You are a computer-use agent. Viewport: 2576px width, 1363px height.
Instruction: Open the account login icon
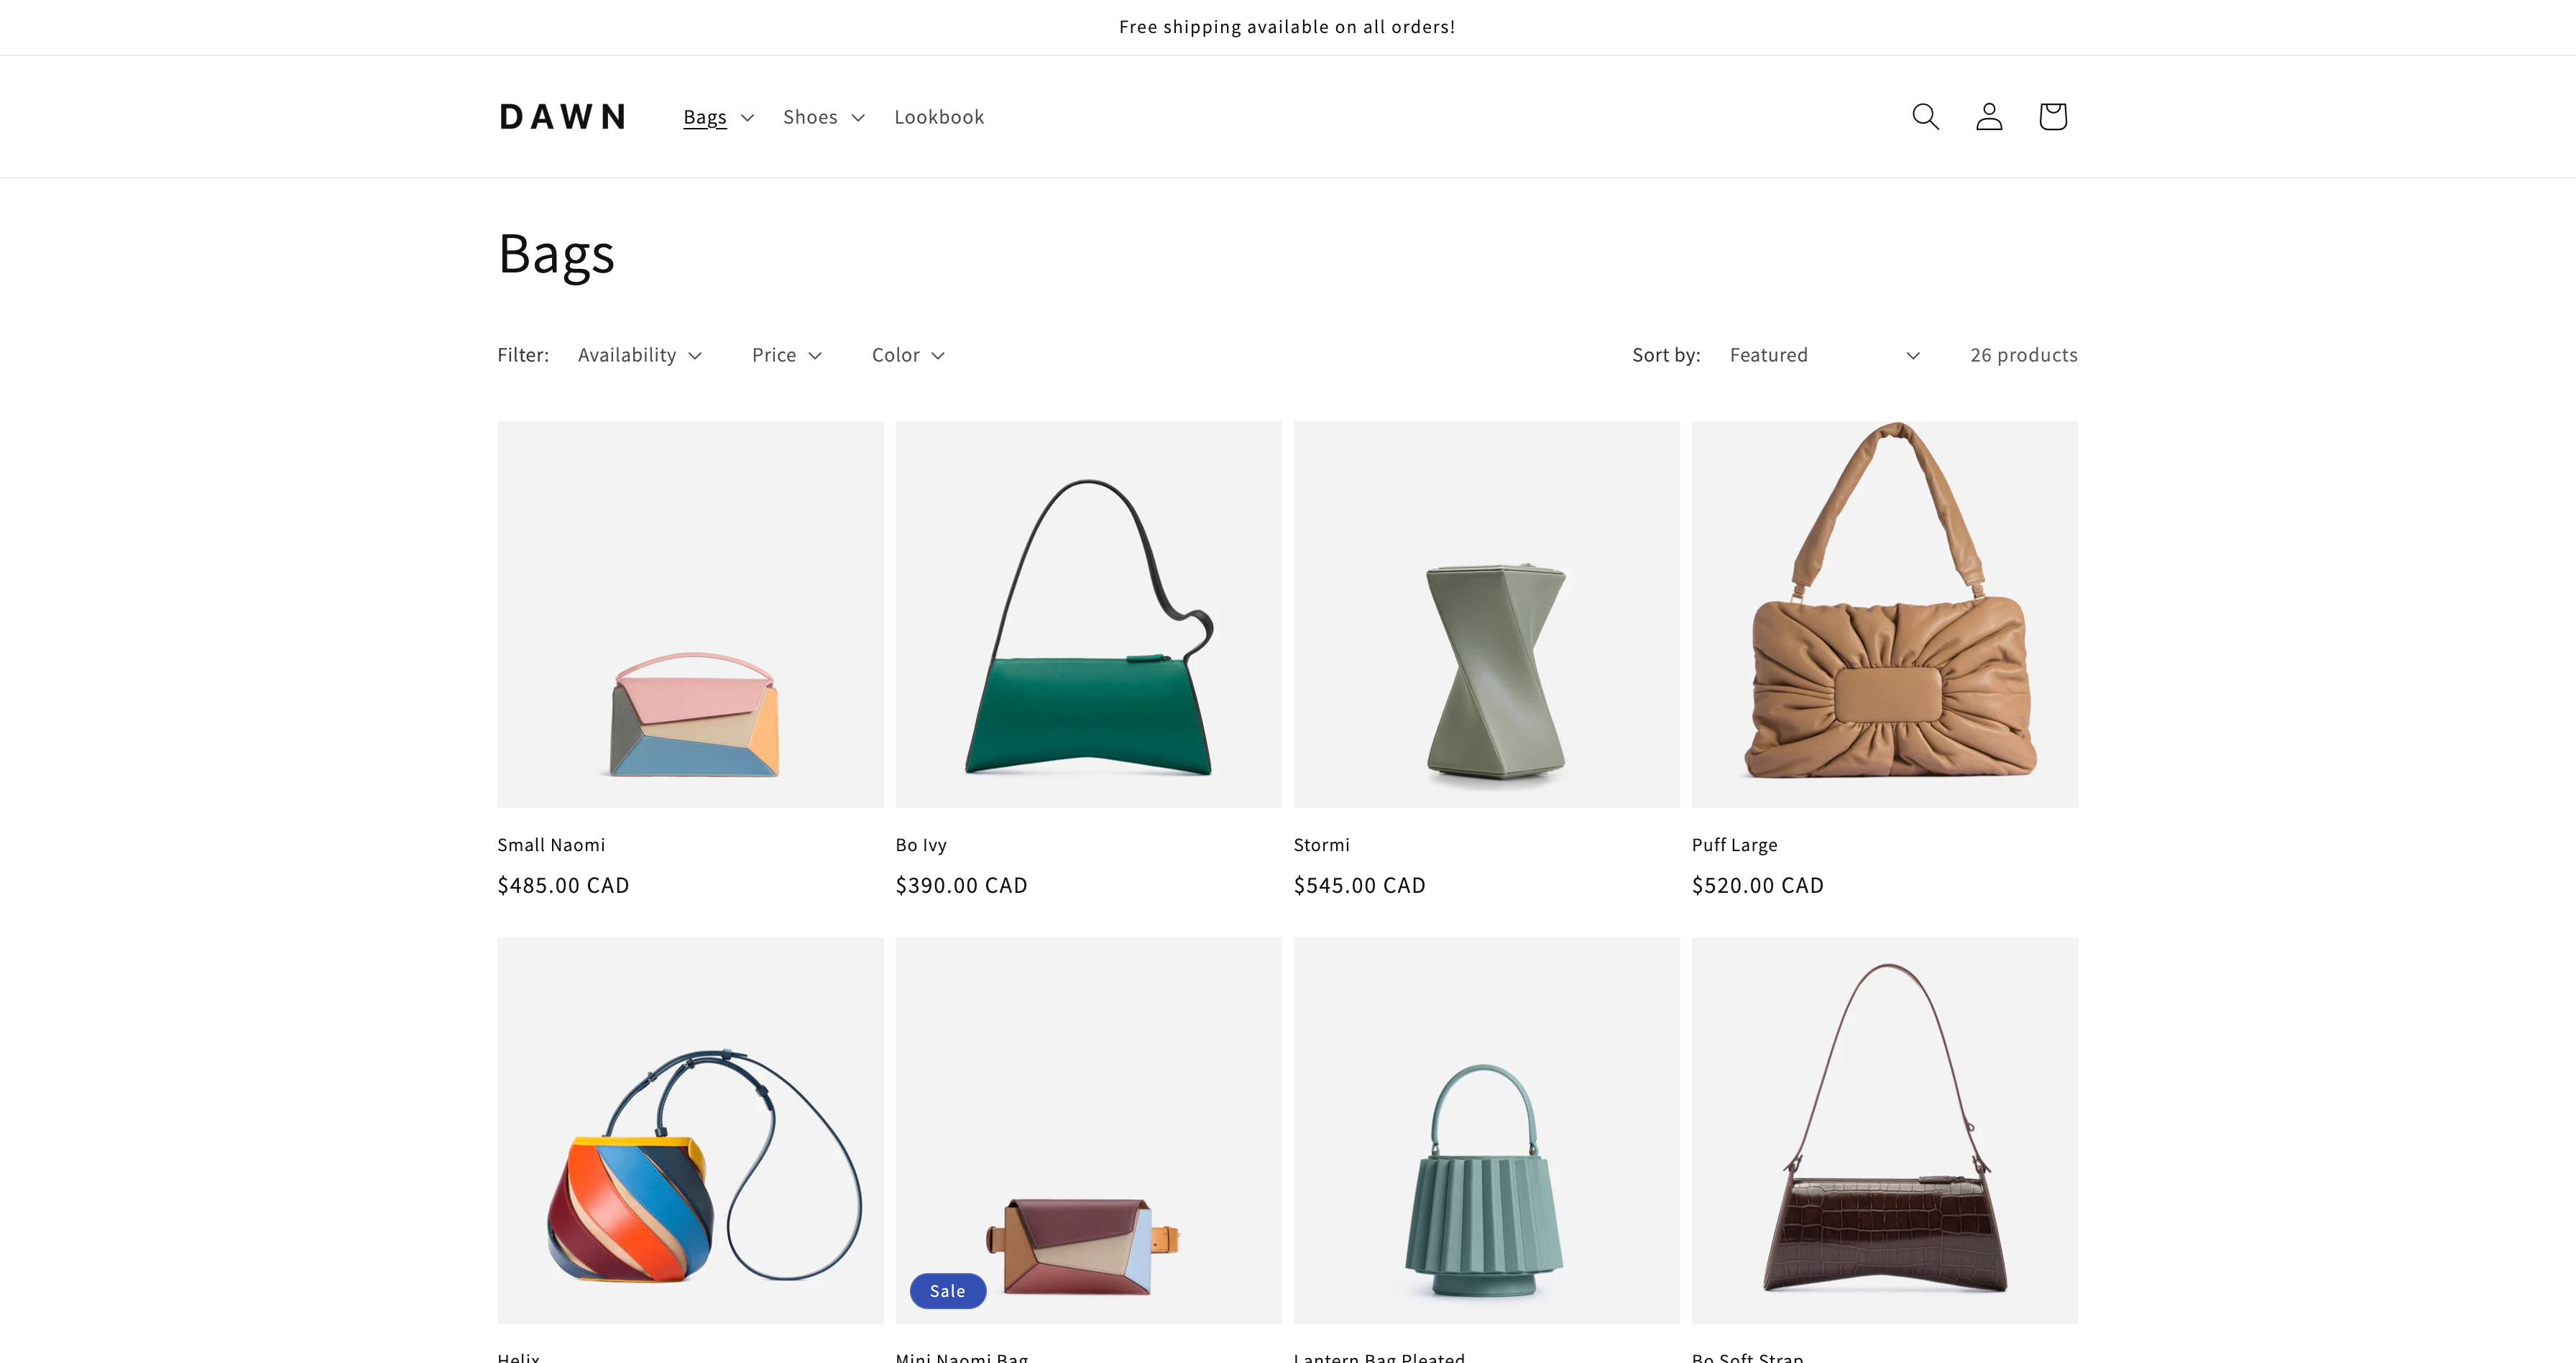pos(1989,117)
